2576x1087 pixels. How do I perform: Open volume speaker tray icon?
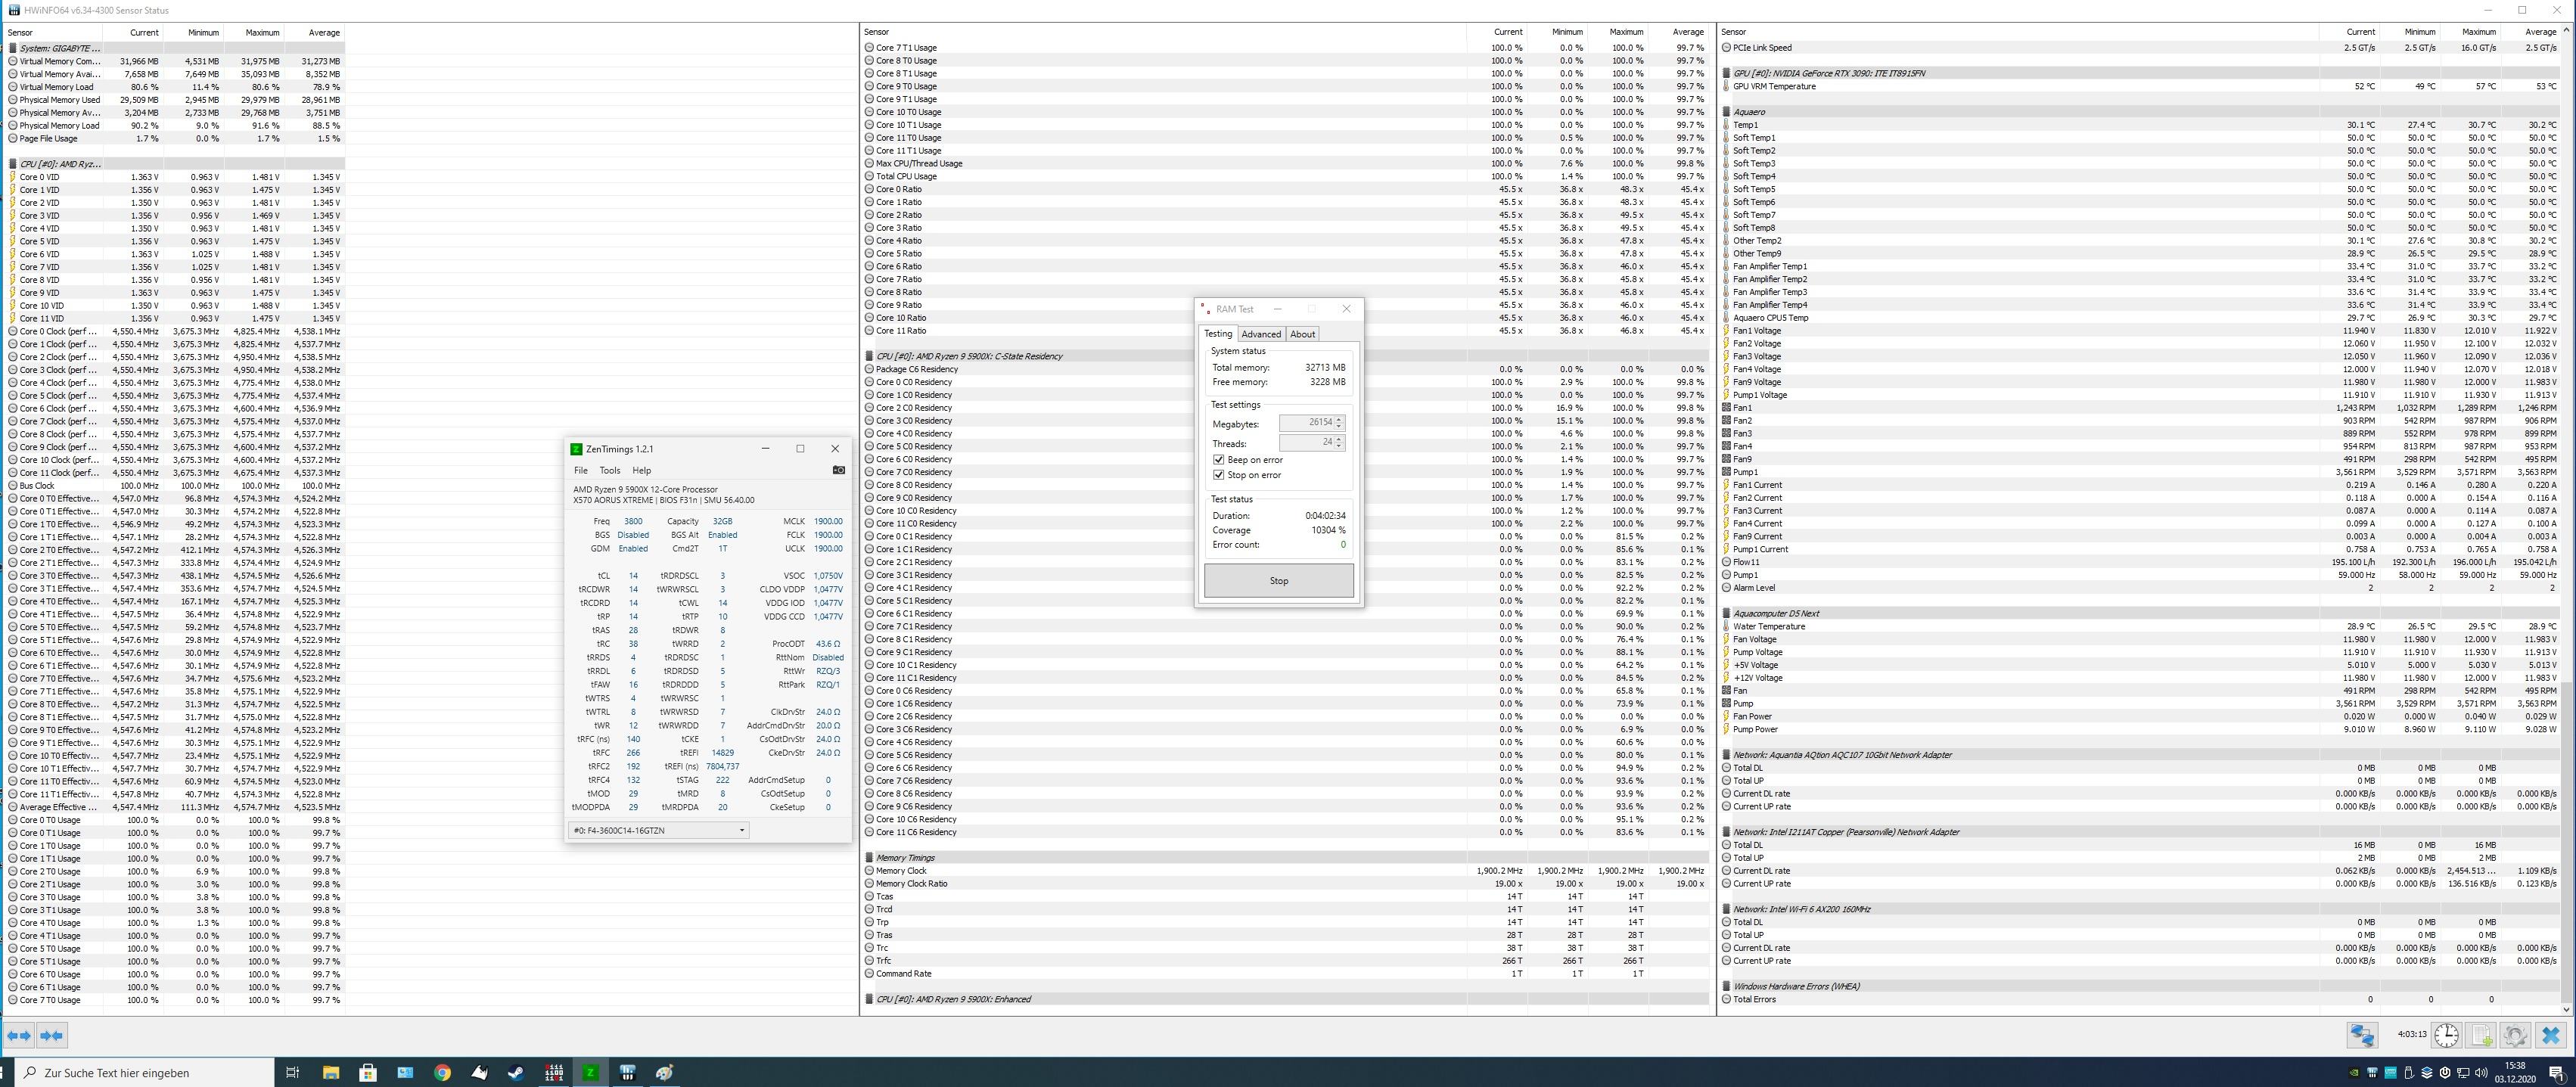click(2480, 1073)
